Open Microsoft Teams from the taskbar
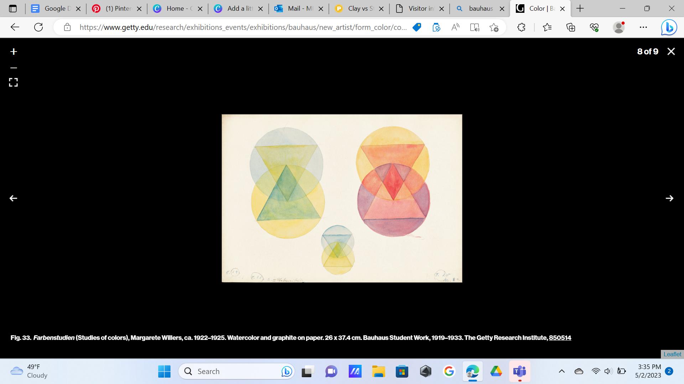The width and height of the screenshot is (684, 384). coord(519,371)
